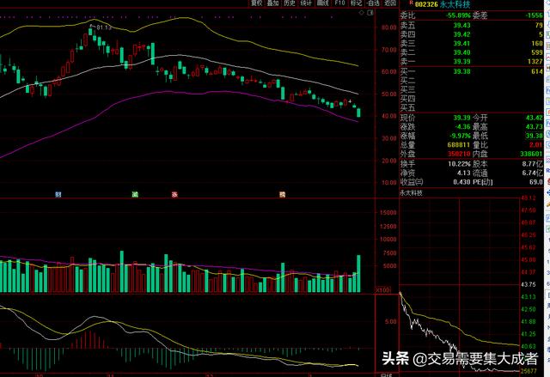Select the 卖四 price 39.42

pos(461,34)
